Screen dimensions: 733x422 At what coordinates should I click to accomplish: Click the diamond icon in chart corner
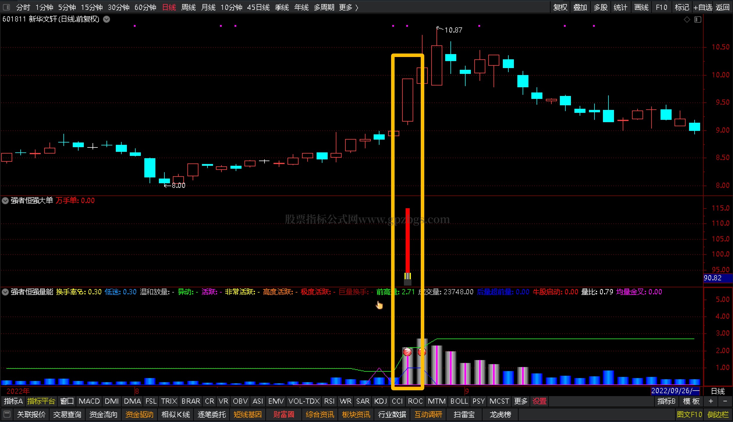(687, 19)
